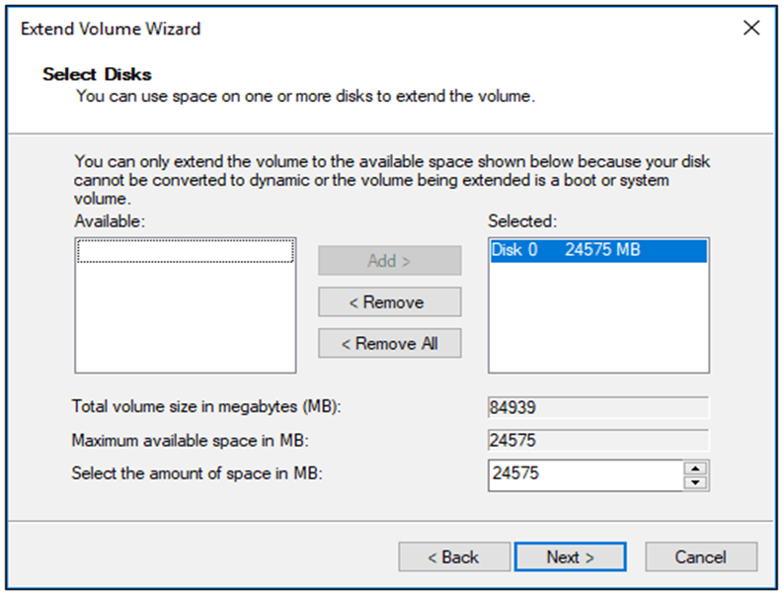Go back with the < Back button
Viewport: 783px width, 595px height.
454,556
